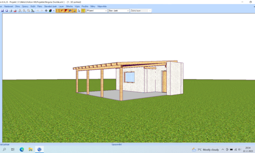Click the first magnifier zoom icon

pyautogui.click(x=20, y=11)
